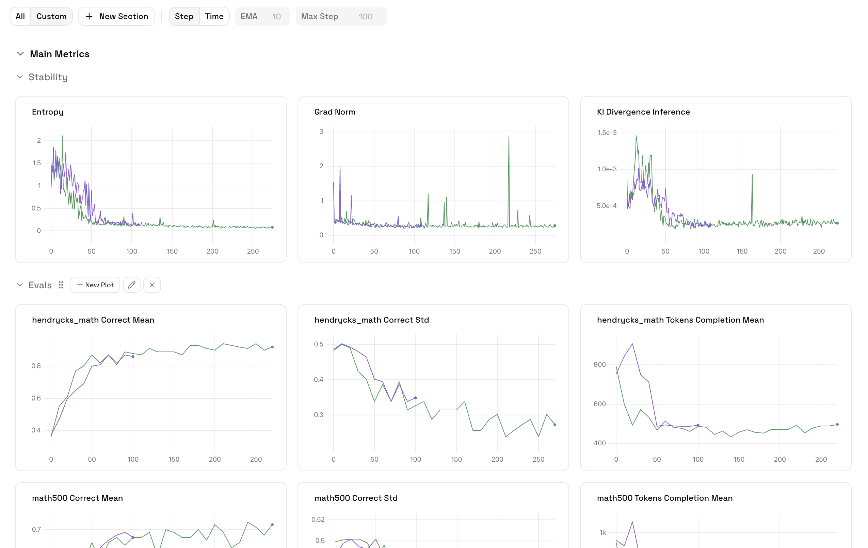
Task: Click the EMA value field
Action: [262, 16]
